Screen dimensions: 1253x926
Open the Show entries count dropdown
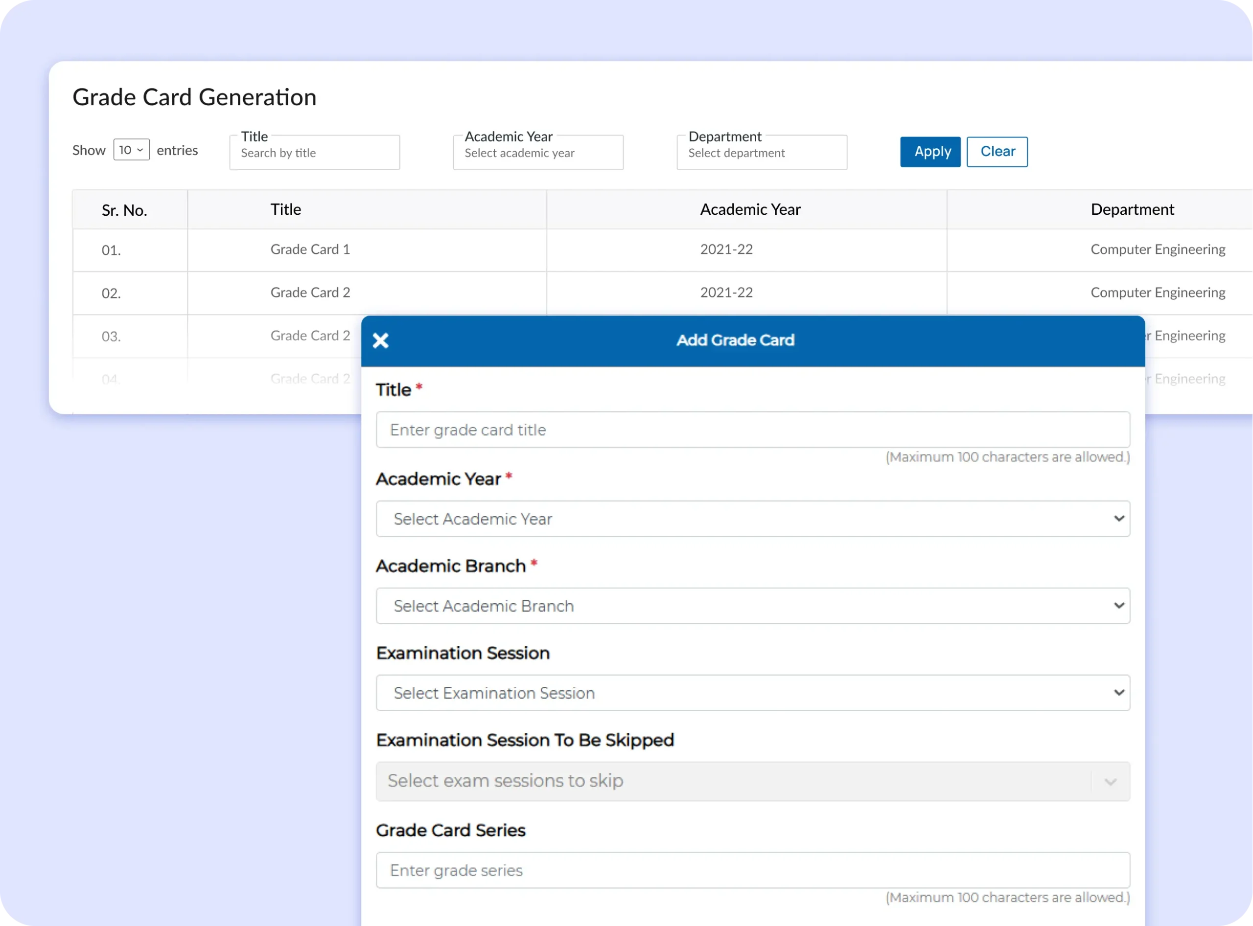point(131,150)
